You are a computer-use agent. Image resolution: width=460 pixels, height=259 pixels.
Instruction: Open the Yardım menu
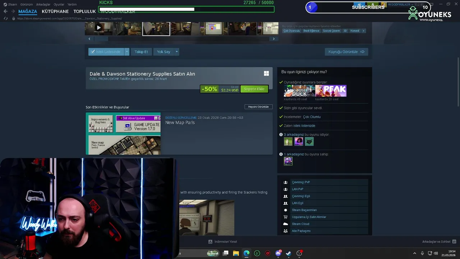point(72,4)
